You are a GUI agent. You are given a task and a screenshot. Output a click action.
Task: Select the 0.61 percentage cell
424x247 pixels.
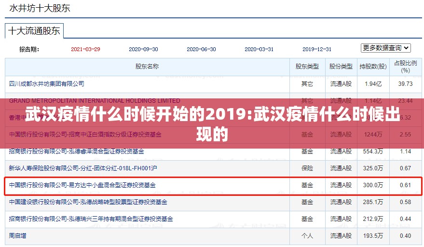click(x=405, y=185)
